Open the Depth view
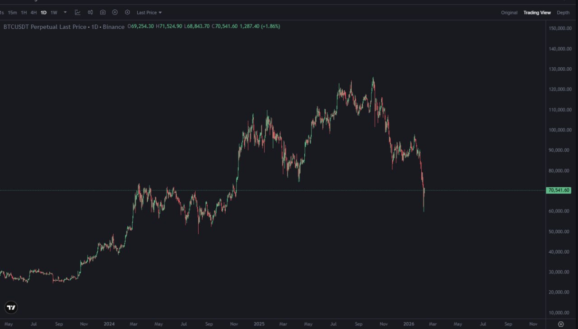The width and height of the screenshot is (578, 329). point(563,12)
